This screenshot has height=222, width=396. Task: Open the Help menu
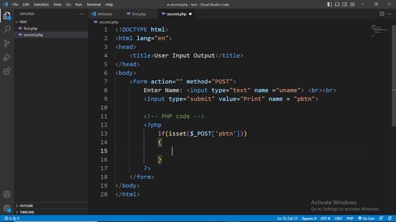109,4
